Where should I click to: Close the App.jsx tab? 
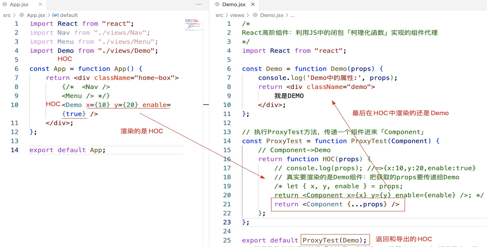tap(40, 4)
